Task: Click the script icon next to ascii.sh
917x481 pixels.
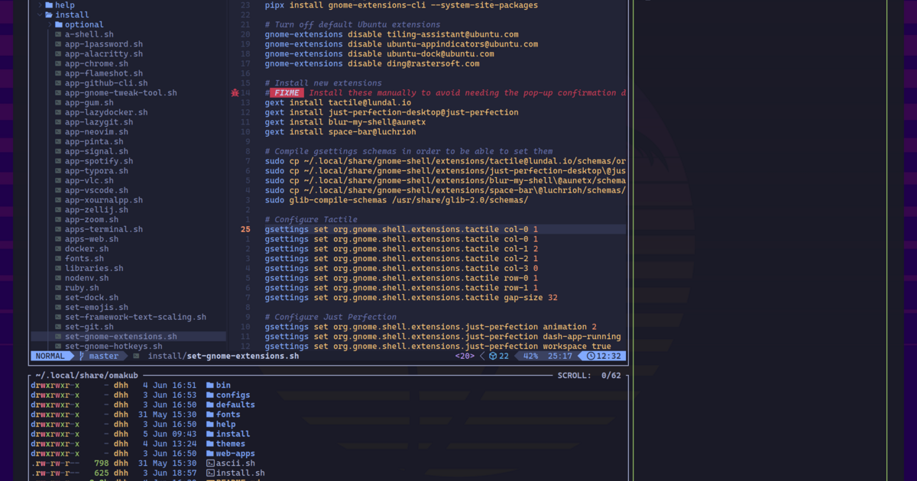Action: [211, 463]
